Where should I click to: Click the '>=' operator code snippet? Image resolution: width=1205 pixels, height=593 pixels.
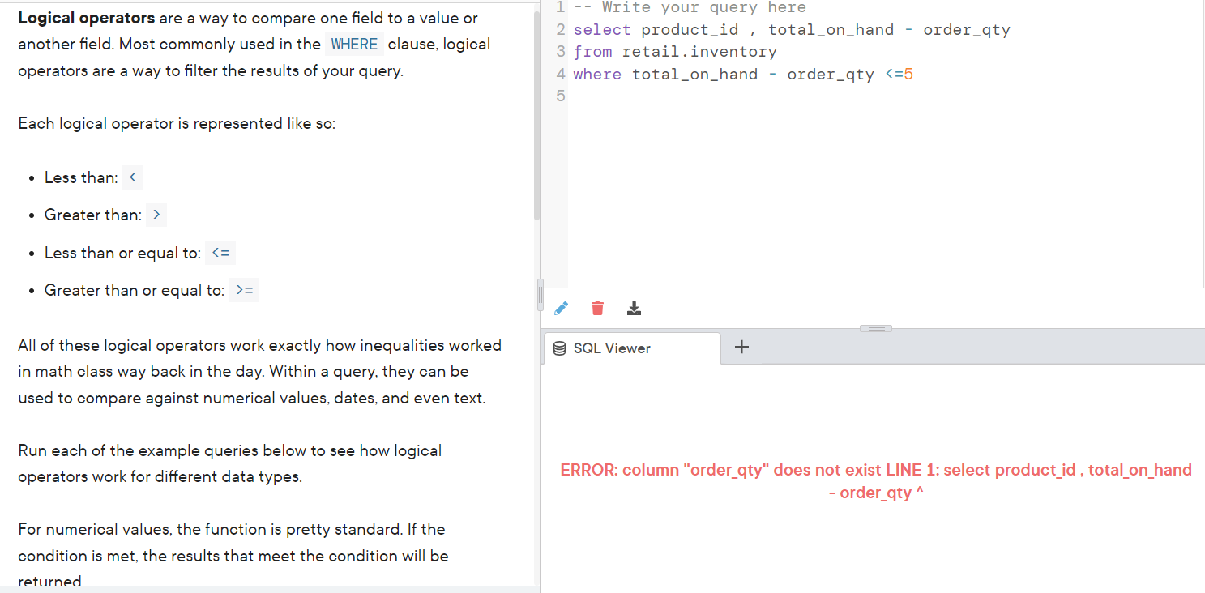pyautogui.click(x=244, y=290)
